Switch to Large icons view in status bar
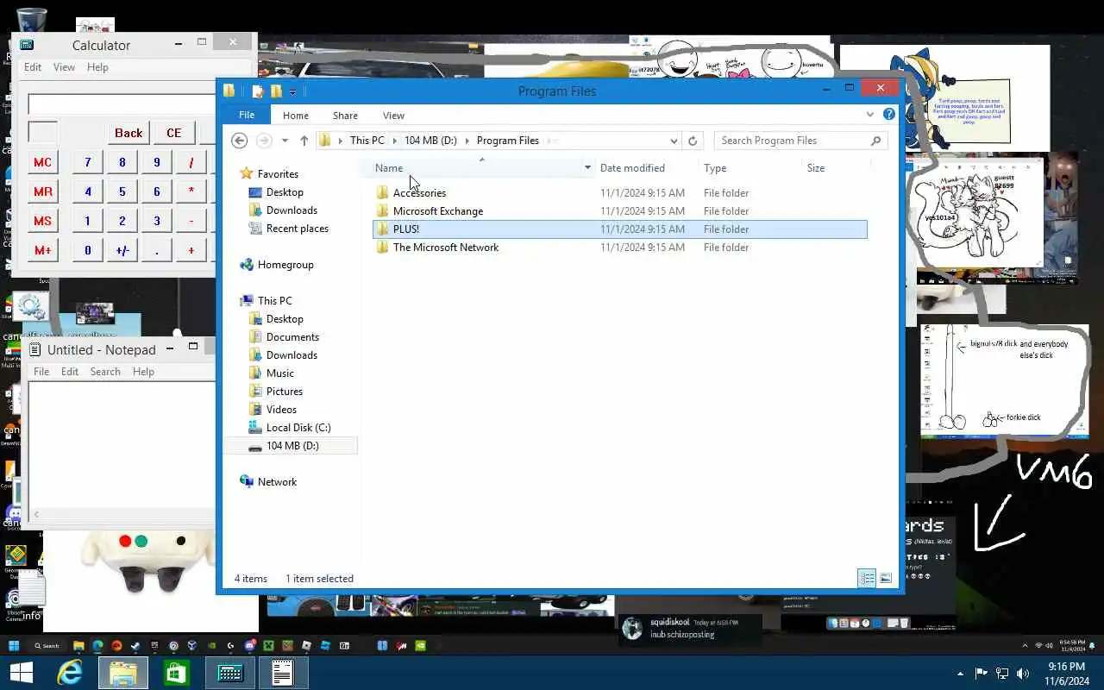 [886, 579]
